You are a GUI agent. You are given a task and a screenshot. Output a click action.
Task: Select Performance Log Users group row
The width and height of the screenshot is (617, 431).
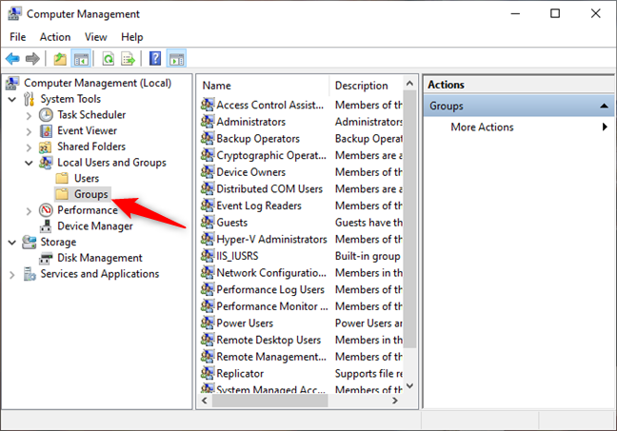pyautogui.click(x=302, y=289)
